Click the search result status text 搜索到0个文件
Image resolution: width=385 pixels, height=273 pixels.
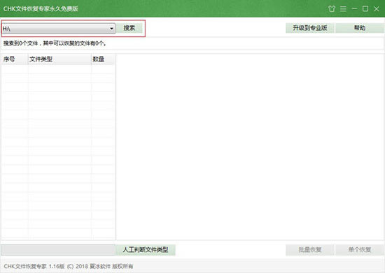tap(20, 43)
